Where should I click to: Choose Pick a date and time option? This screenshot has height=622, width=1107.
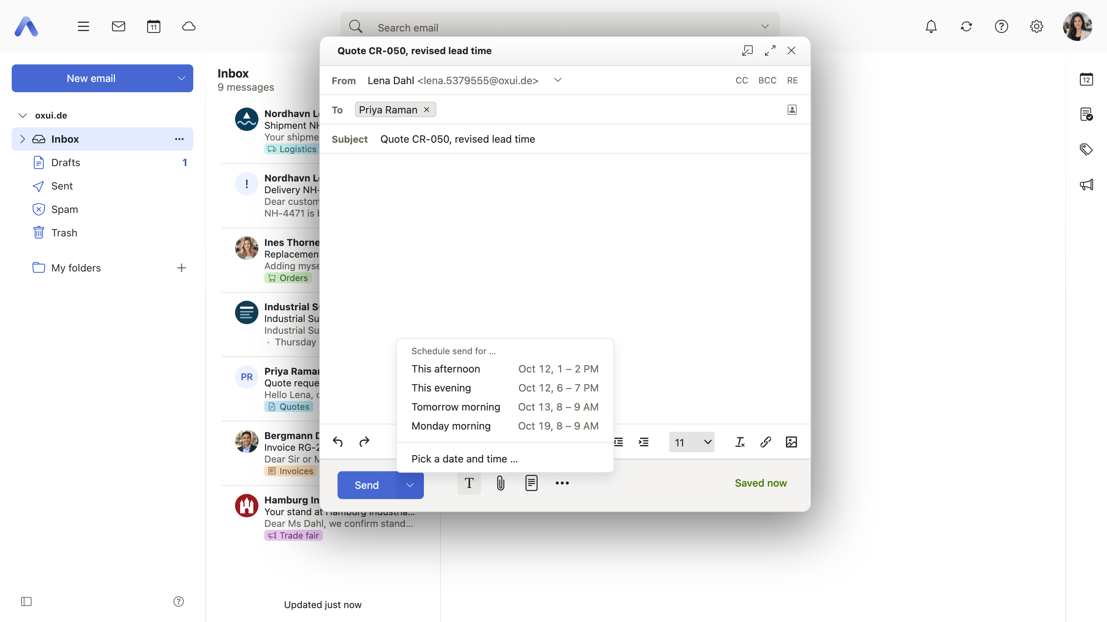[505, 459]
